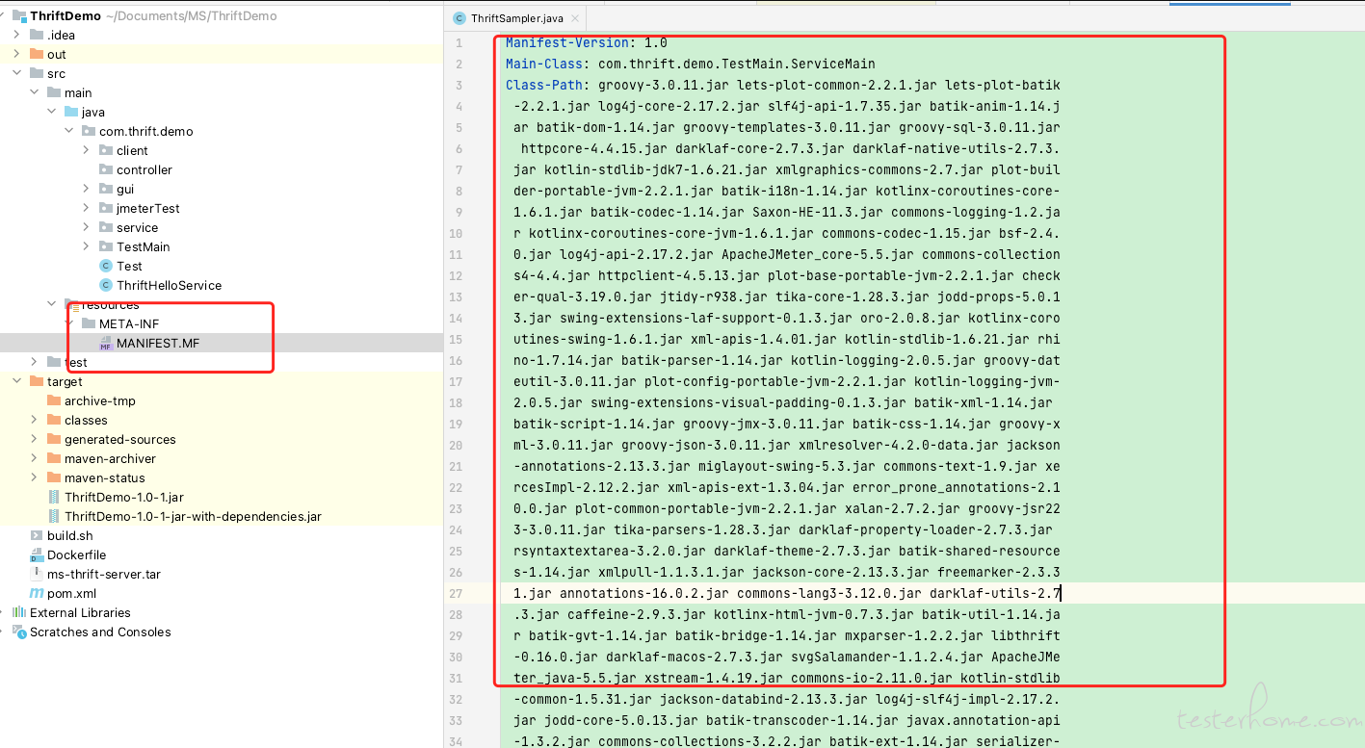Image resolution: width=1365 pixels, height=748 pixels.
Task: Click the MANIFEST.MF file icon
Action: (x=106, y=344)
